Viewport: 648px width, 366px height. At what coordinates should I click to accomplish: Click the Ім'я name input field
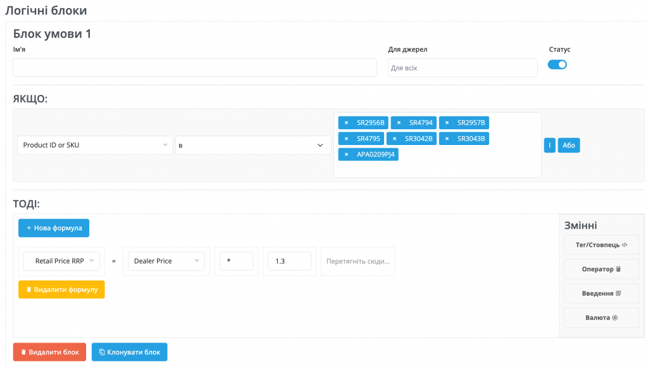pyautogui.click(x=194, y=68)
